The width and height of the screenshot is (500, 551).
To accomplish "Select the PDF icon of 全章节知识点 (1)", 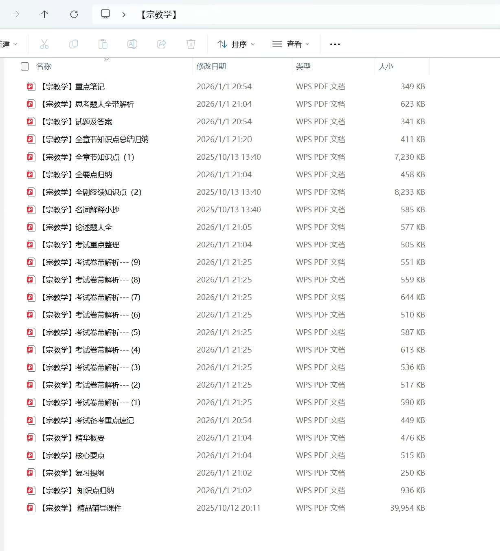I will click(31, 157).
